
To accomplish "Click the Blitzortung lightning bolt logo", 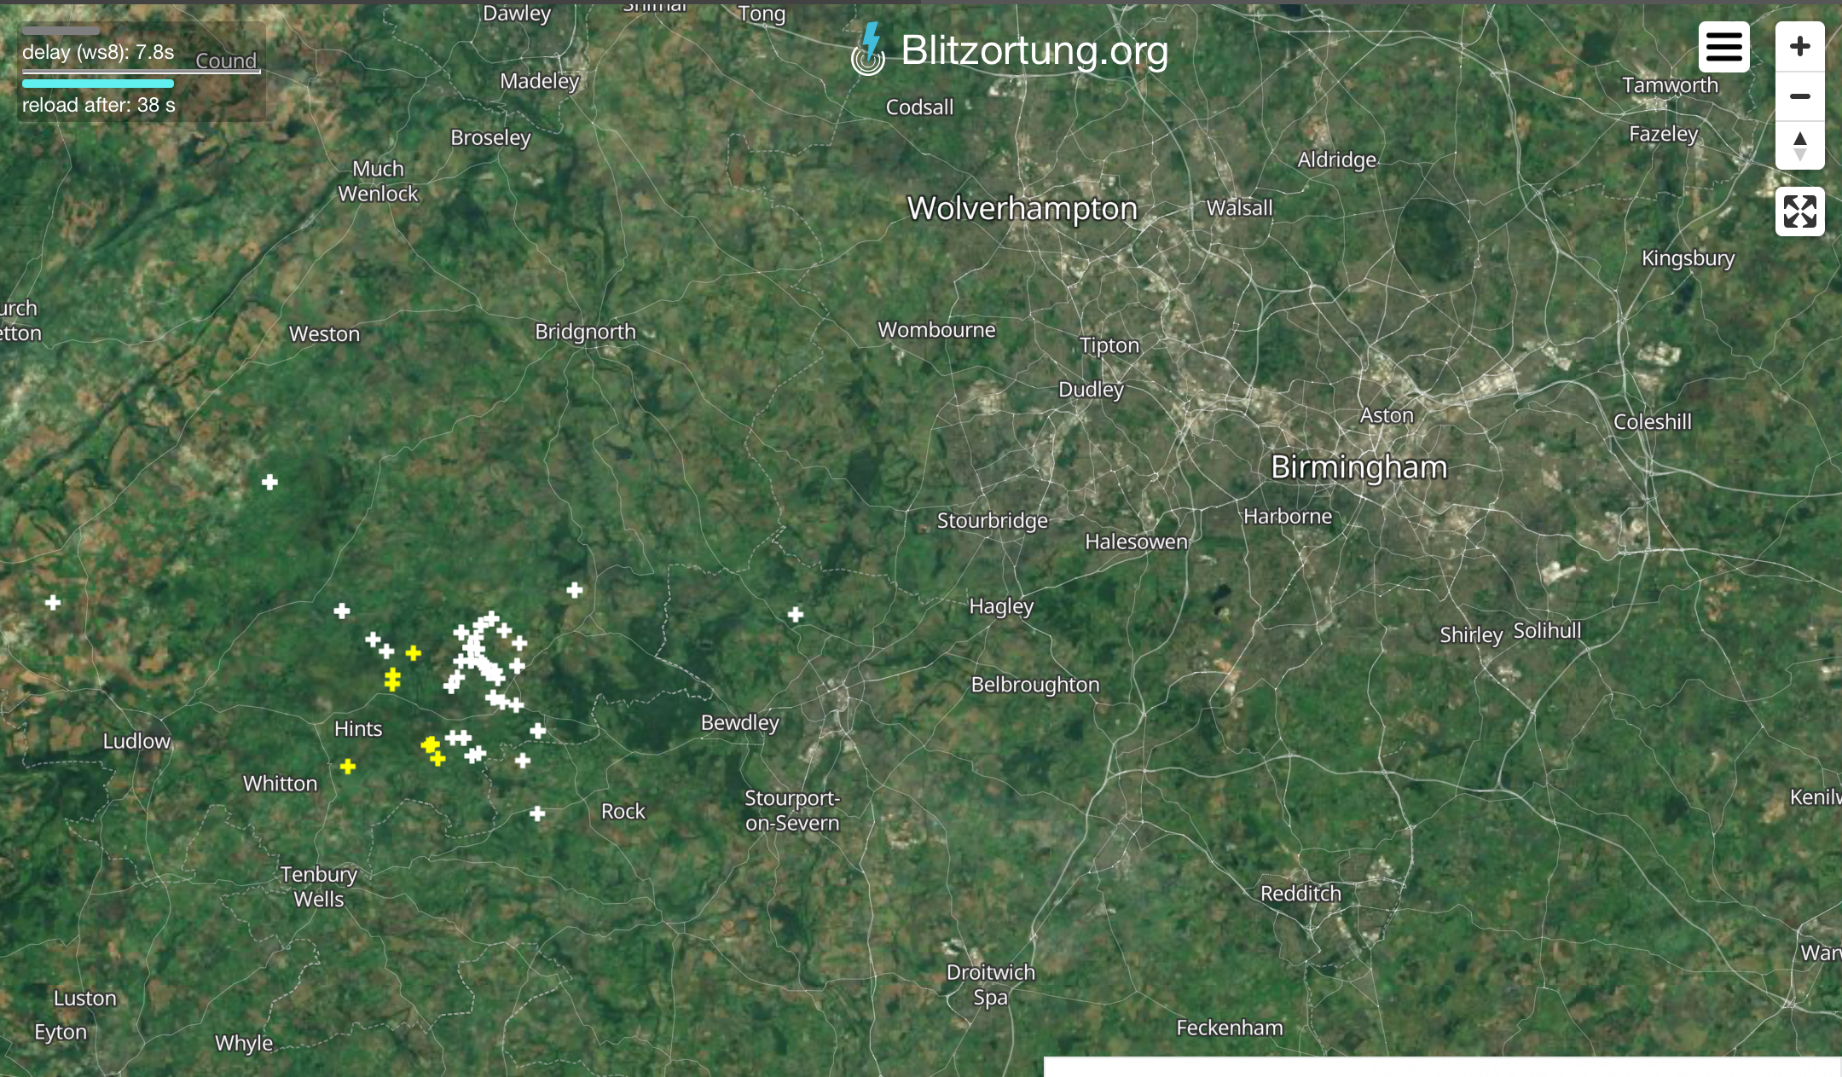I will pyautogui.click(x=869, y=49).
